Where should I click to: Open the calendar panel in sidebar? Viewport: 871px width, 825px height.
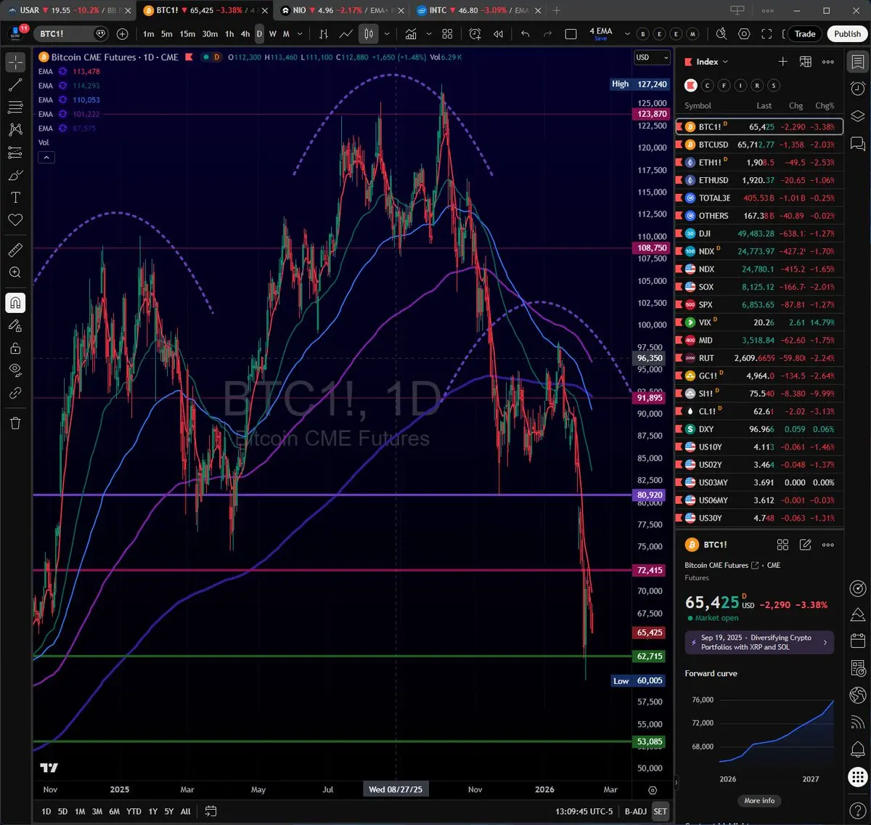pyautogui.click(x=857, y=641)
